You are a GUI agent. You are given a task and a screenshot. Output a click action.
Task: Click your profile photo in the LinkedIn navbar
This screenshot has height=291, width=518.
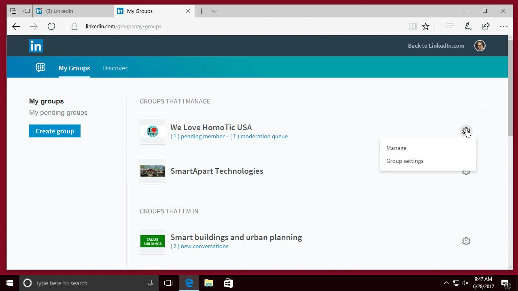click(x=480, y=46)
